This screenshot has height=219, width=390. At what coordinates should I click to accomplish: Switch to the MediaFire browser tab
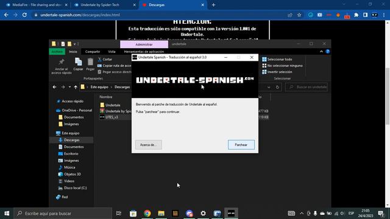pos(37,5)
